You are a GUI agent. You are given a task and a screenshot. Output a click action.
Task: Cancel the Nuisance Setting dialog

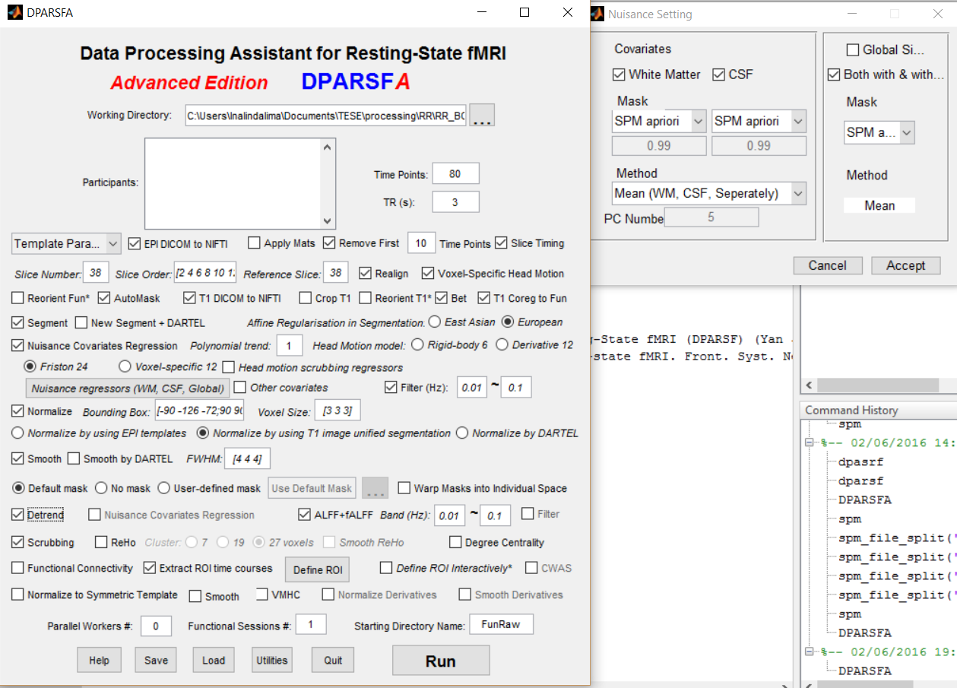coord(828,265)
